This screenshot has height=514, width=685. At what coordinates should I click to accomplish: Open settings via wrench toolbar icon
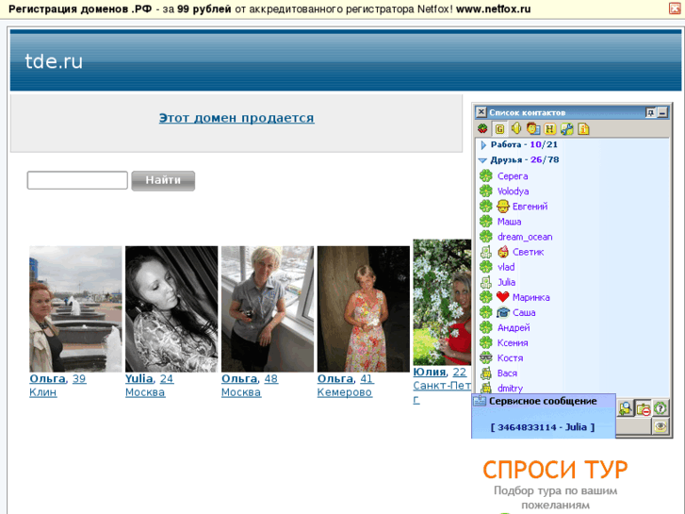point(566,128)
